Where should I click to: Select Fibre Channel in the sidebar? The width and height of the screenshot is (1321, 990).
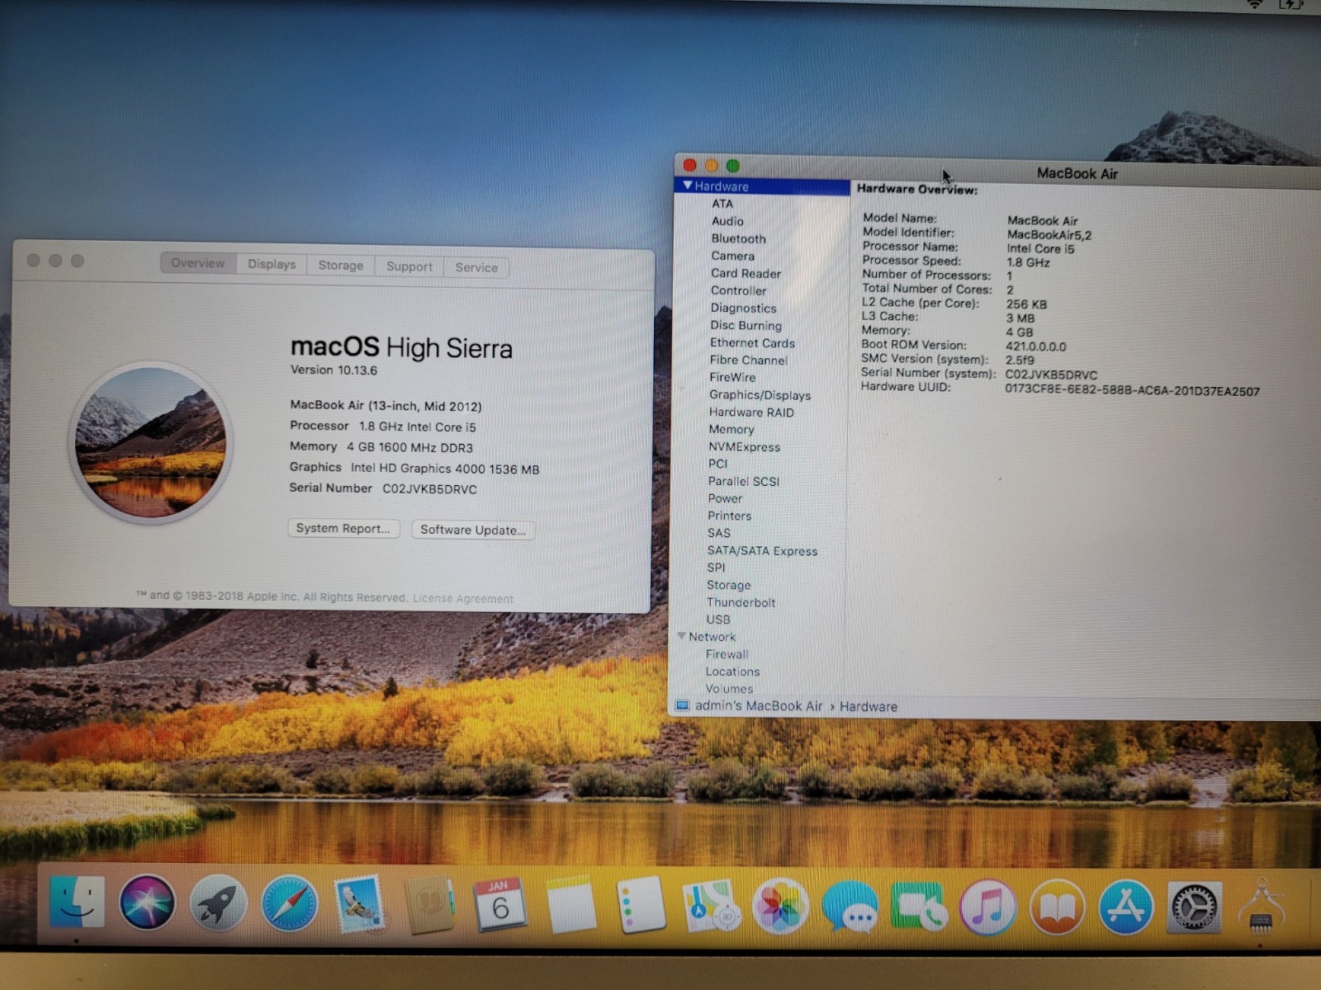pyautogui.click(x=748, y=360)
